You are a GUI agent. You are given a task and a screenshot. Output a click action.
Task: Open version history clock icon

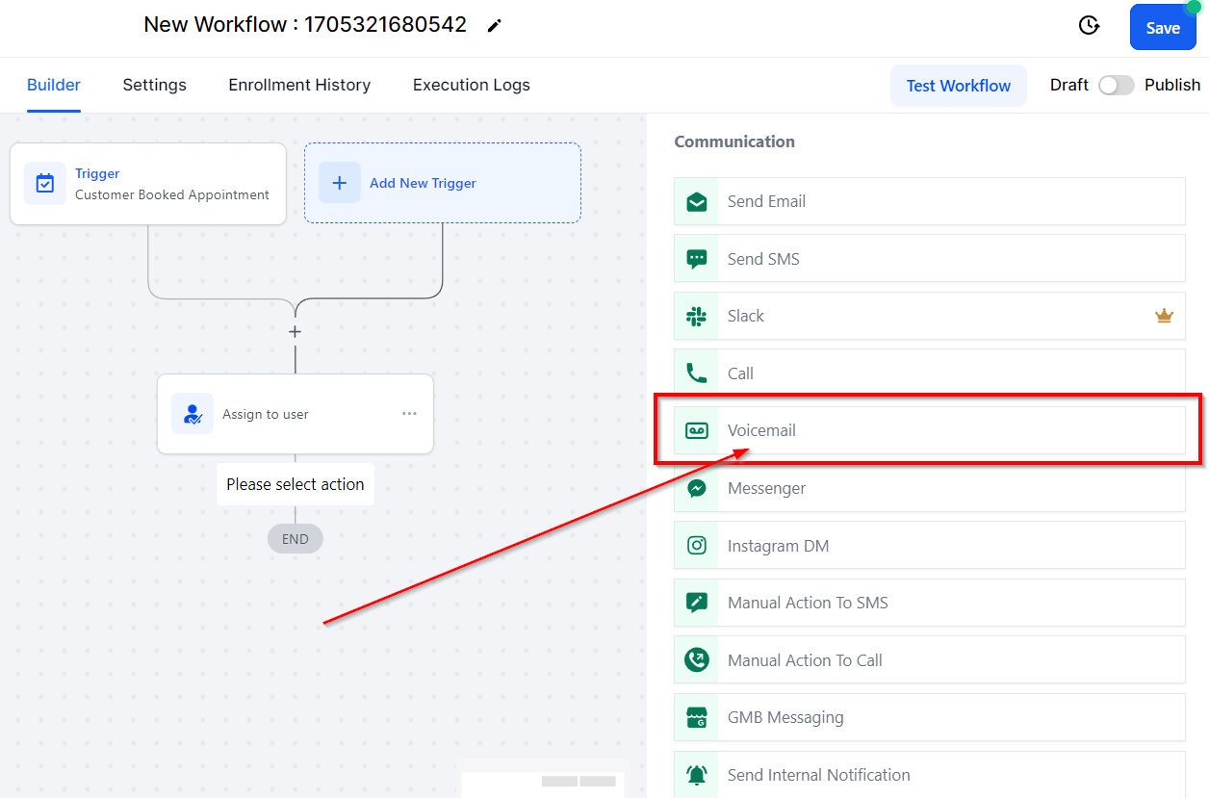[x=1089, y=26]
